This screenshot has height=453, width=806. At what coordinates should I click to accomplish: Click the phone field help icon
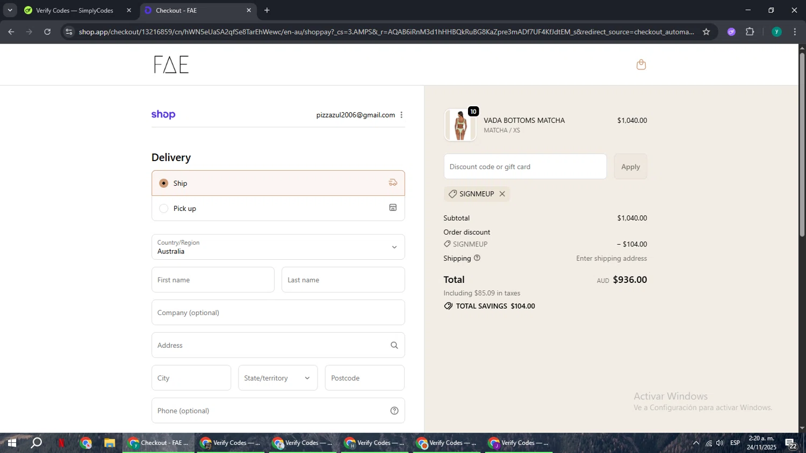tap(394, 411)
